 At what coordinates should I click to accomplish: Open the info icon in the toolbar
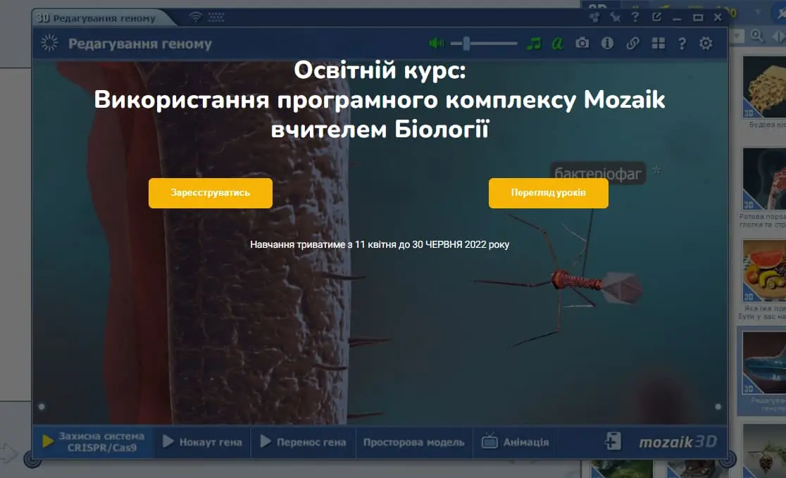[607, 43]
